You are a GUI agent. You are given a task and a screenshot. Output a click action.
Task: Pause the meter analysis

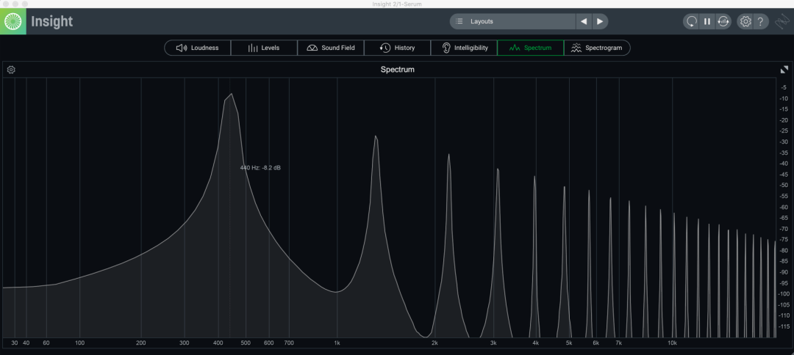[x=707, y=21]
